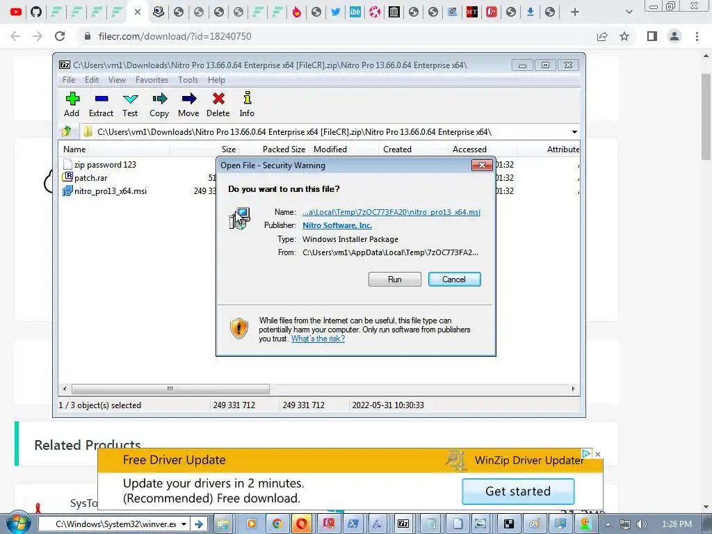The height and width of the screenshot is (534, 712).
Task: Click the right scroll arrow in 7-Zip
Action: (573, 389)
